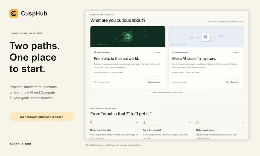Click the 'What are you curious about?' heading

coord(118,20)
